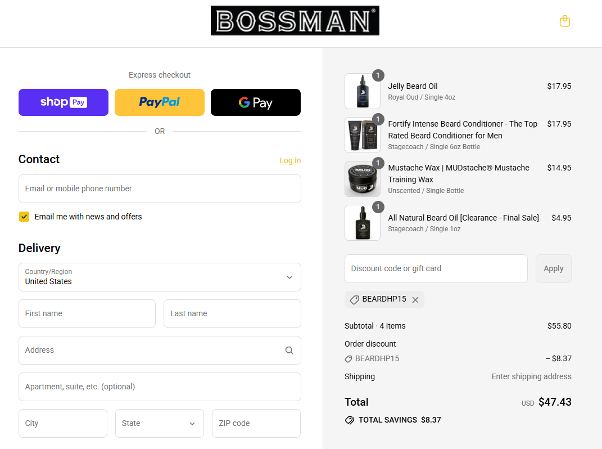Image resolution: width=602 pixels, height=449 pixels.
Task: Click the order discount BEARDHP15 tag icon
Action: pos(348,359)
